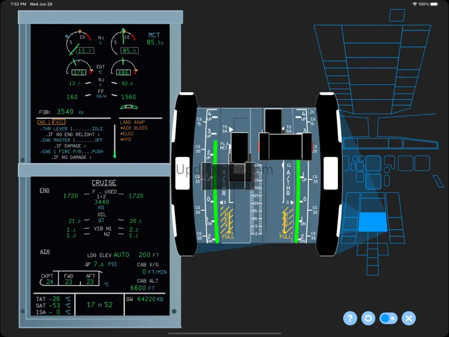Click the circular reset arrow button
Viewport: 449px width, 337px height.
[x=368, y=318]
